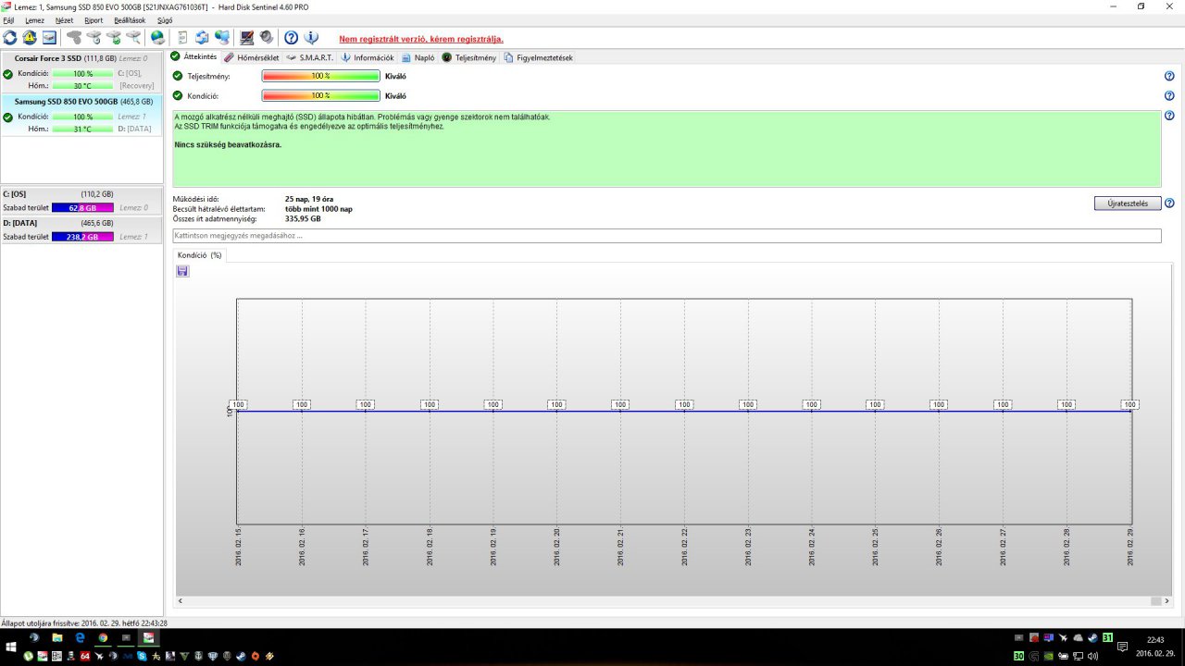Open the Beállítások menu
The height and width of the screenshot is (666, 1185).
131,20
